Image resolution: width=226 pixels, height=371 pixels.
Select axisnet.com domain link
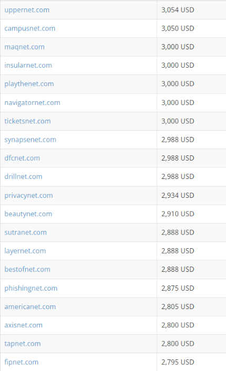click(x=23, y=325)
